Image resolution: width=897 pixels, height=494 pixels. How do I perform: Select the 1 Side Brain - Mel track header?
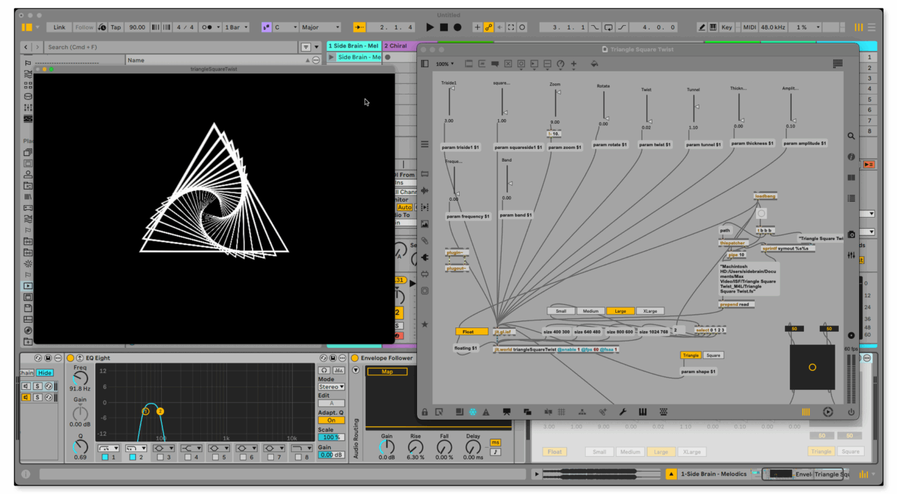coord(354,46)
